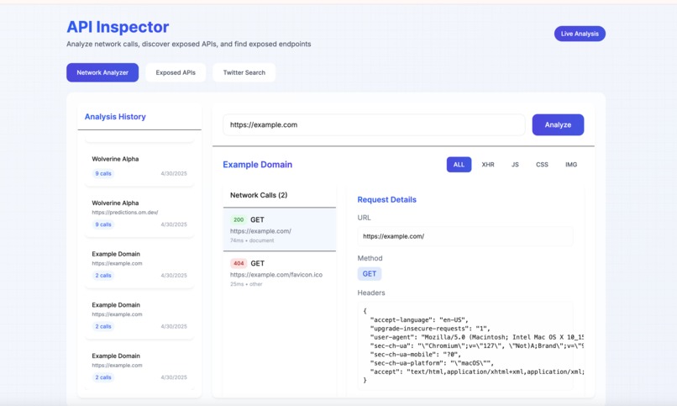Click the "74ms • document" text
Screen dimensions: 677x406
point(252,240)
